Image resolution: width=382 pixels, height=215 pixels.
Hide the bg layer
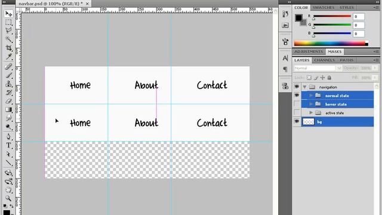297,121
